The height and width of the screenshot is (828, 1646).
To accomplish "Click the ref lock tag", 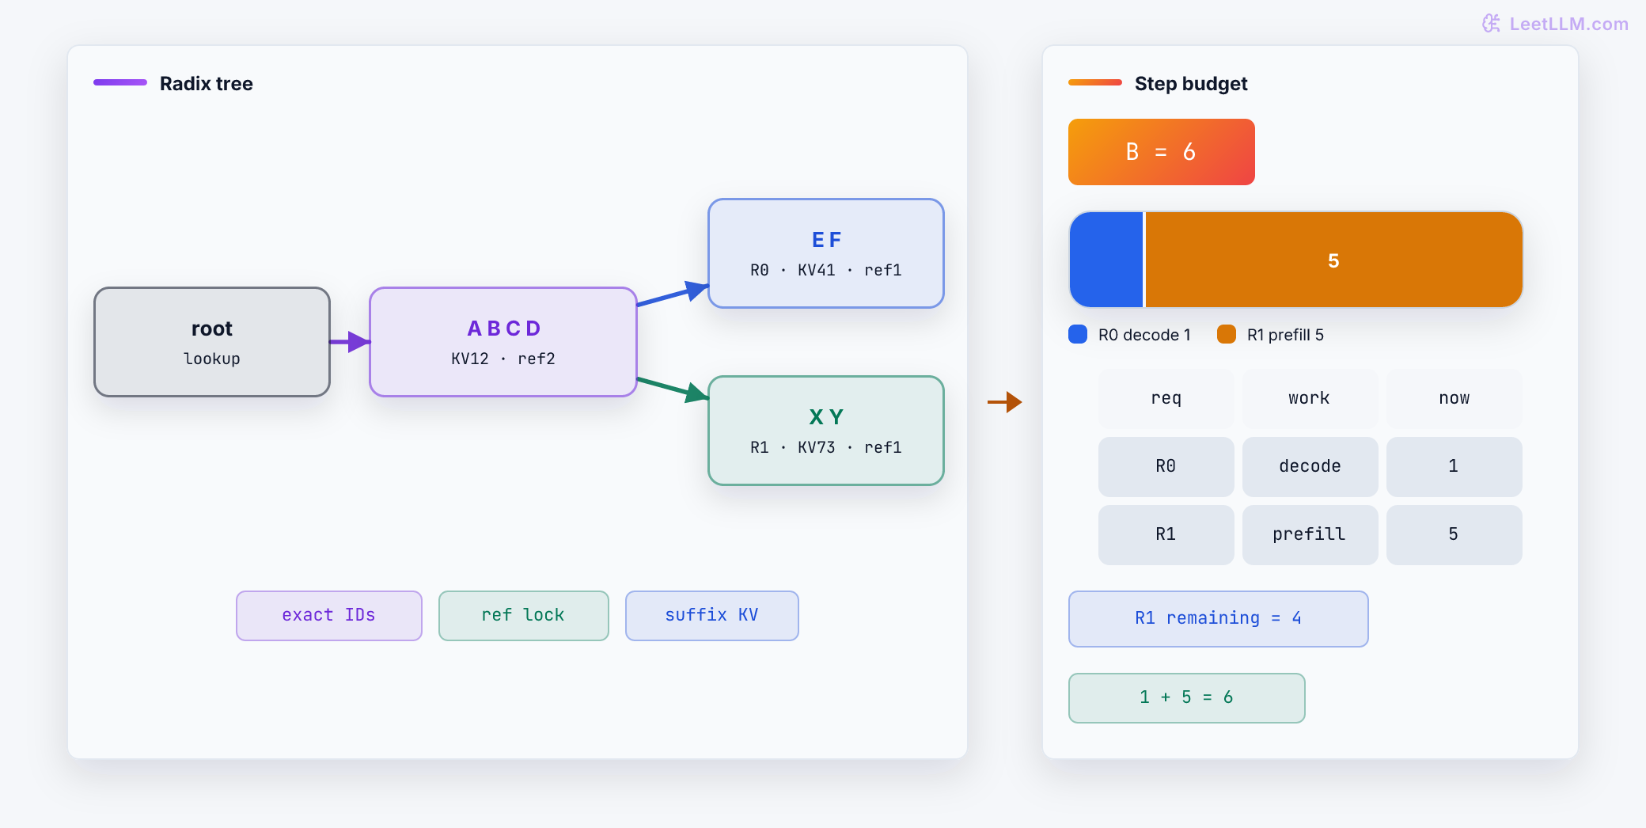I will click(x=524, y=616).
